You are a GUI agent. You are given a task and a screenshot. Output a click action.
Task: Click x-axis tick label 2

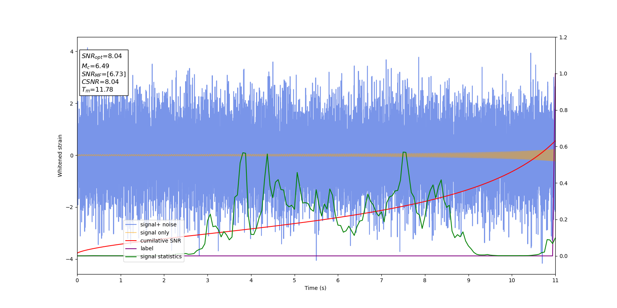pyautogui.click(x=164, y=280)
